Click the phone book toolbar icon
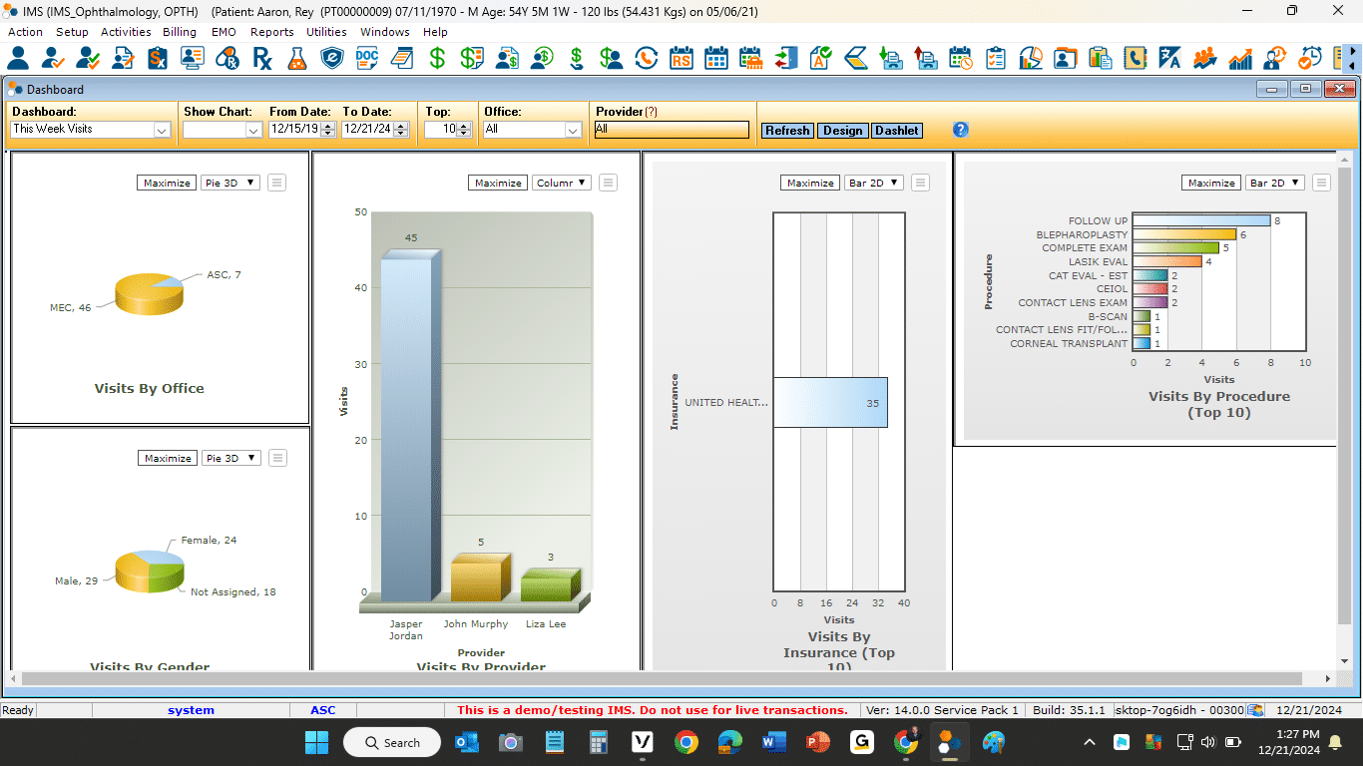The image size is (1363, 766). coord(1136,59)
